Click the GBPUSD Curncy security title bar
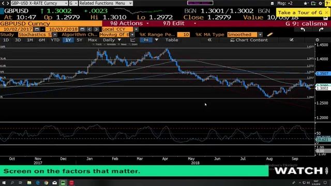The image size is (331, 186). point(51,23)
